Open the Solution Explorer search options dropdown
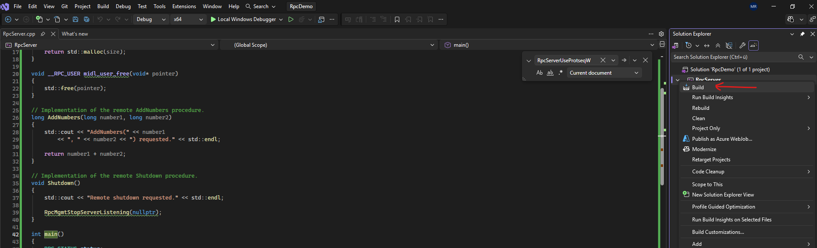This screenshot has height=248, width=817. pos(811,57)
